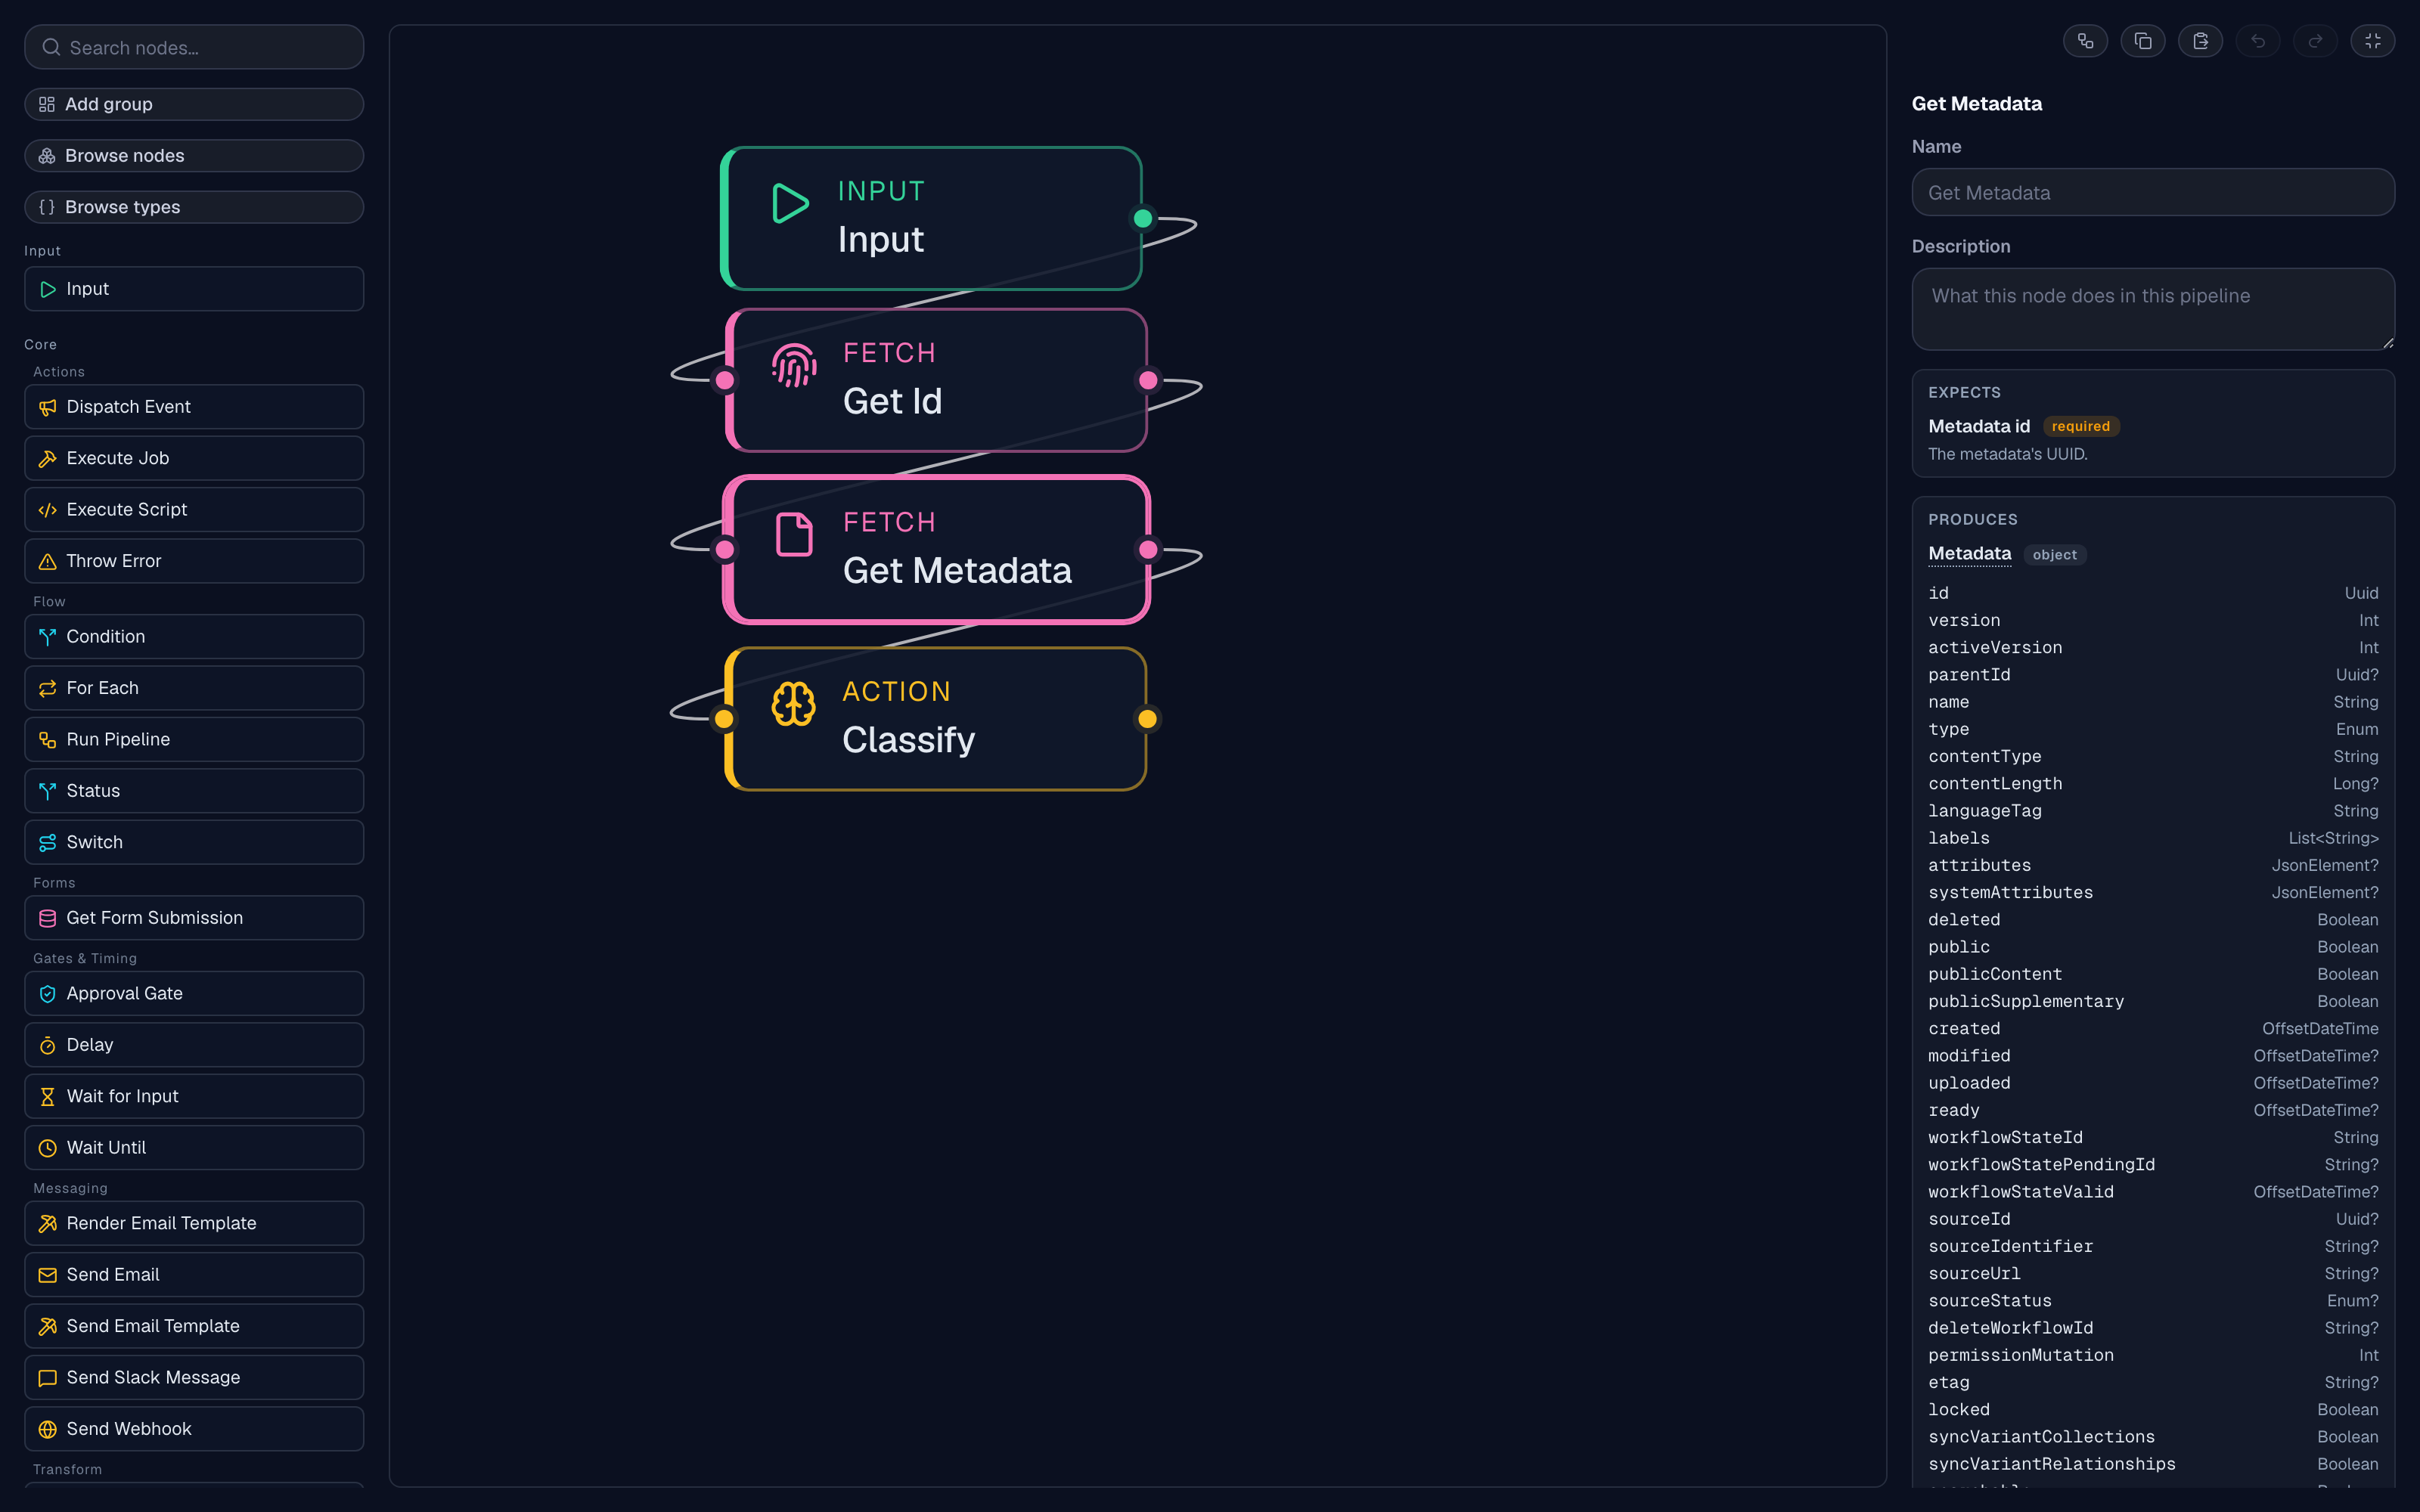Click the Description text area
Viewport: 2420px width, 1512px height.
point(2153,309)
